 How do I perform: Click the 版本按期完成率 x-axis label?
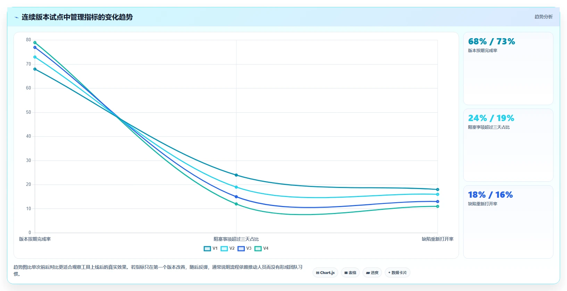(x=35, y=239)
